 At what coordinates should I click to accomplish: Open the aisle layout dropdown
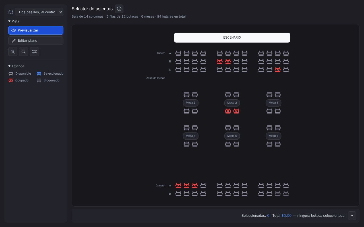[x=39, y=12]
